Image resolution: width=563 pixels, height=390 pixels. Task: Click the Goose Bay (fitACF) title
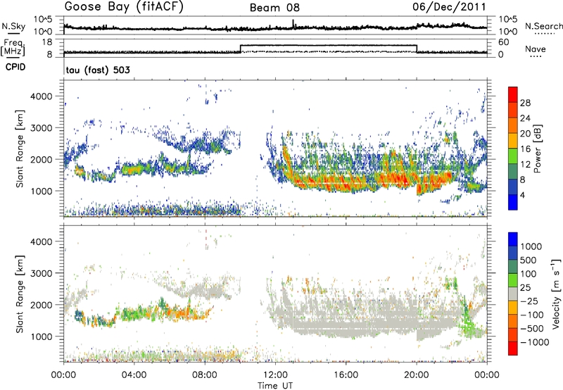tap(124, 7)
